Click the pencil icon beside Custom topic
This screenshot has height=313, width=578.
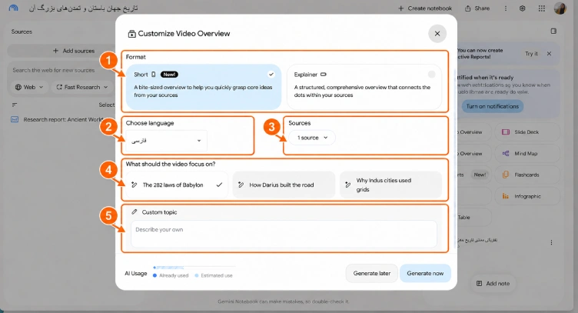pos(135,212)
